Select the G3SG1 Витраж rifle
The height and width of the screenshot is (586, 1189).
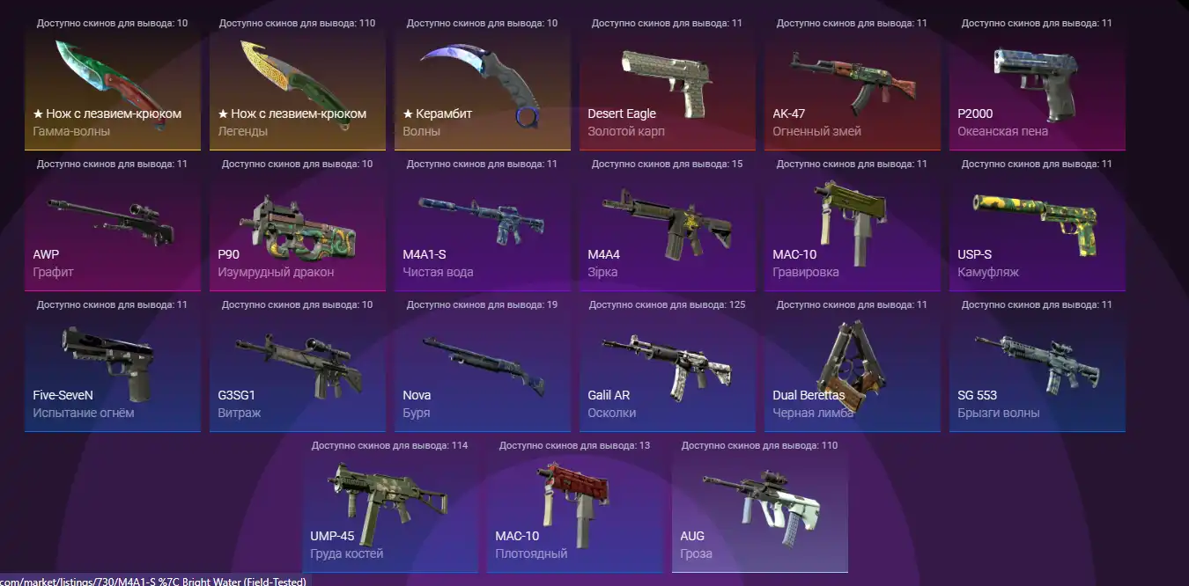point(298,363)
